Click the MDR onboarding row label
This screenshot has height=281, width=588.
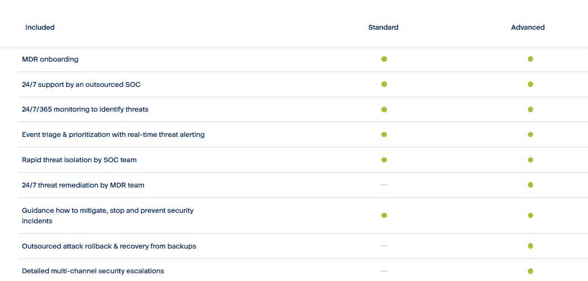pos(50,59)
